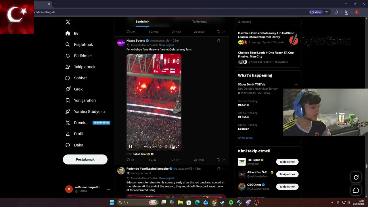Open Yaratıcı Stüdyosu

pyautogui.click(x=85, y=112)
